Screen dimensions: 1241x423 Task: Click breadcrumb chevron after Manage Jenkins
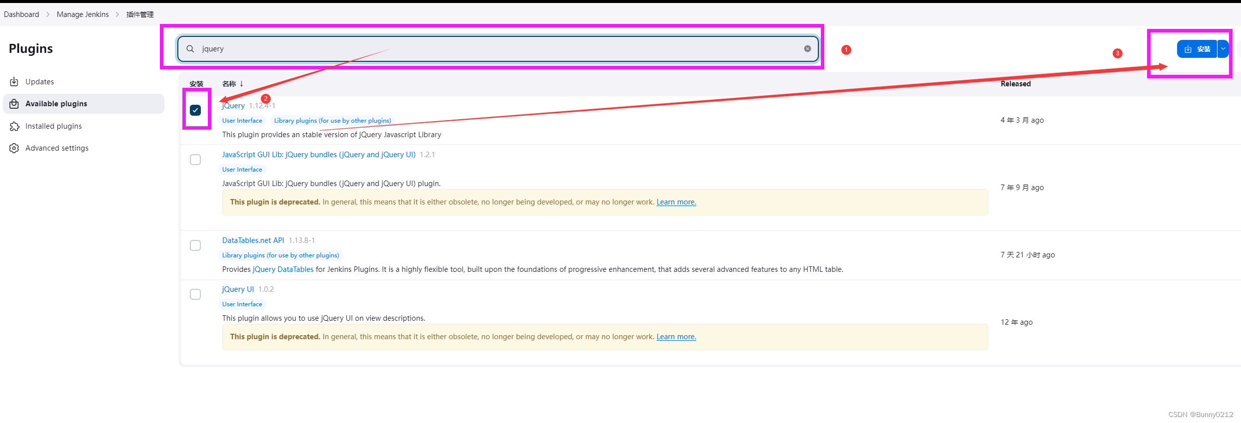pyautogui.click(x=117, y=14)
